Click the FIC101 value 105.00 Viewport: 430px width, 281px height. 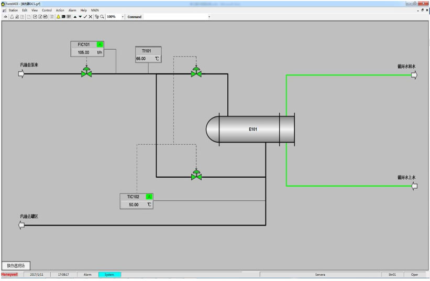pyautogui.click(x=83, y=52)
